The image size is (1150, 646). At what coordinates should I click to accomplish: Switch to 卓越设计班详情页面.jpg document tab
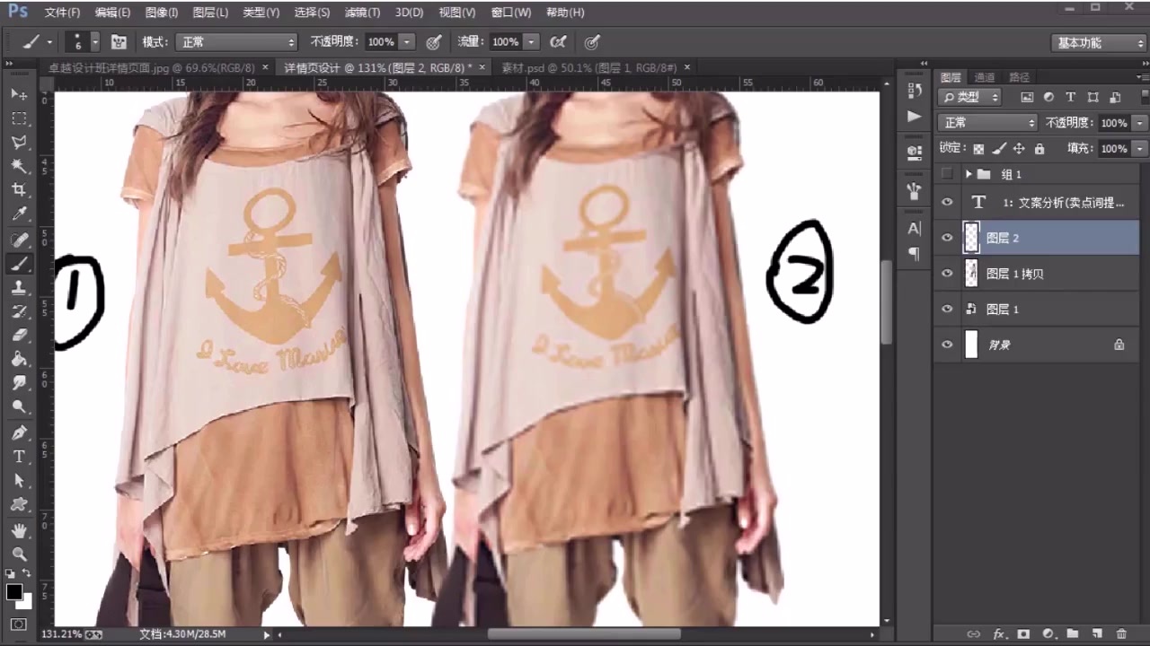pos(153,67)
